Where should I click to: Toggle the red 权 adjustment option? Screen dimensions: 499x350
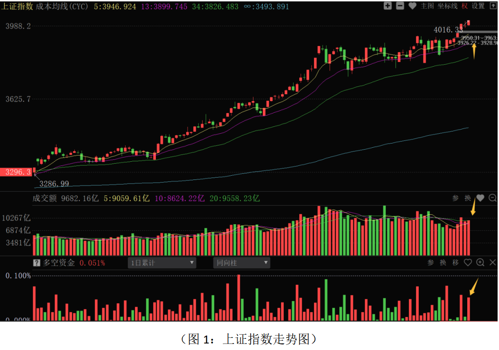pos(464,6)
